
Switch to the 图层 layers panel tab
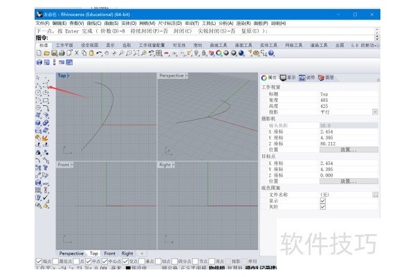[326, 78]
